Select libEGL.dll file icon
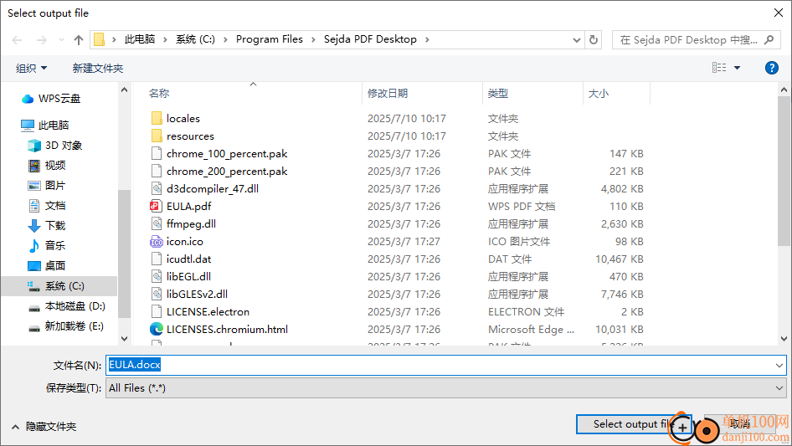Image resolution: width=792 pixels, height=446 pixels. pos(157,276)
